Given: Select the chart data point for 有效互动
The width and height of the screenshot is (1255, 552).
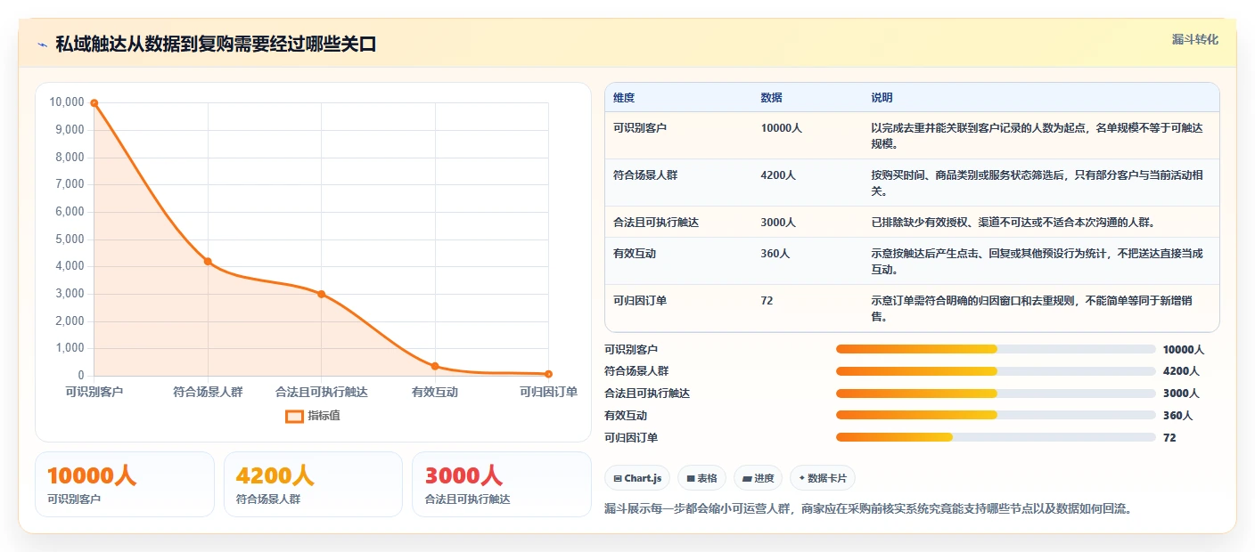Looking at the screenshot, I should 435,366.
